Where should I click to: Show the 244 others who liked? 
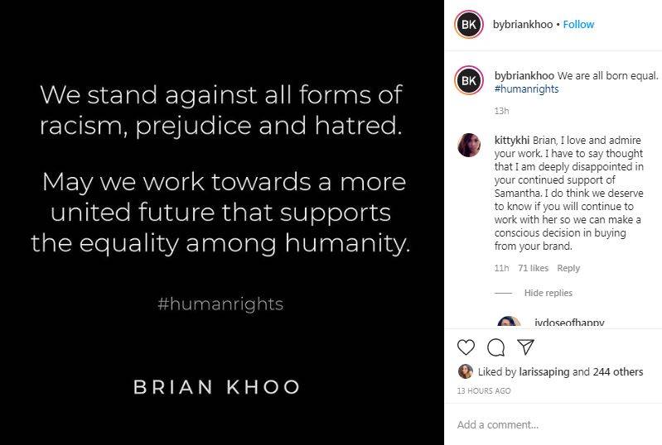point(618,372)
